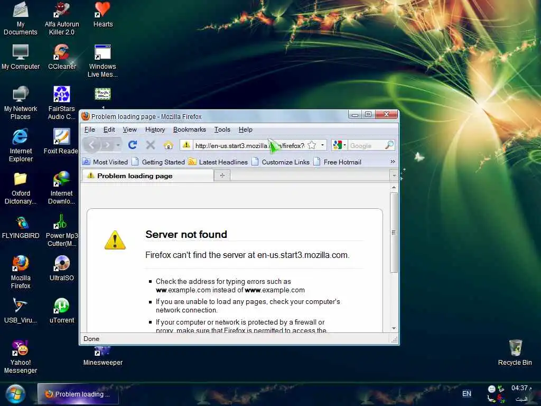541x406 pixels.
Task: Click the Stop loading X icon
Action: pos(150,145)
